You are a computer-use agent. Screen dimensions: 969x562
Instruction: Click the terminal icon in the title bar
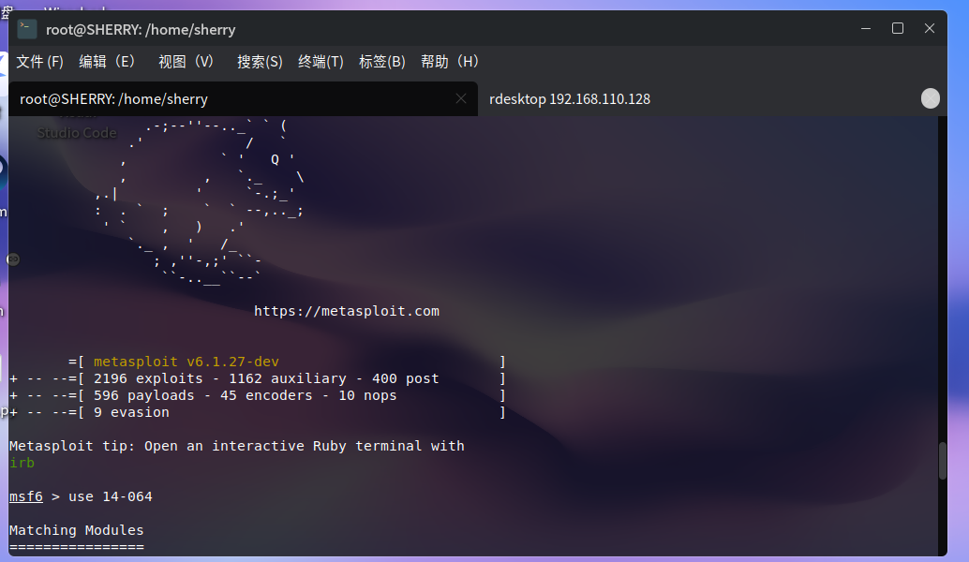[x=27, y=29]
